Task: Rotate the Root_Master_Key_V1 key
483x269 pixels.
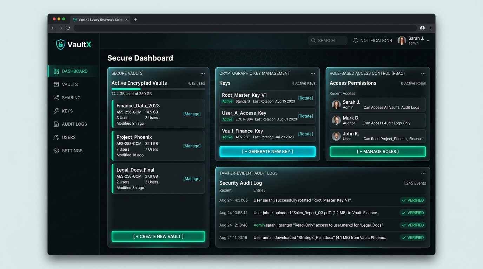Action: coord(305,98)
